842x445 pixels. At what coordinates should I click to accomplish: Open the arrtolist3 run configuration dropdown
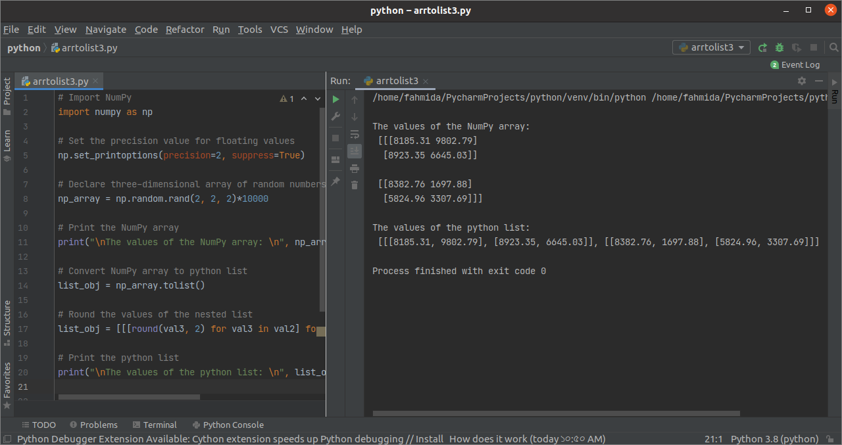point(711,47)
